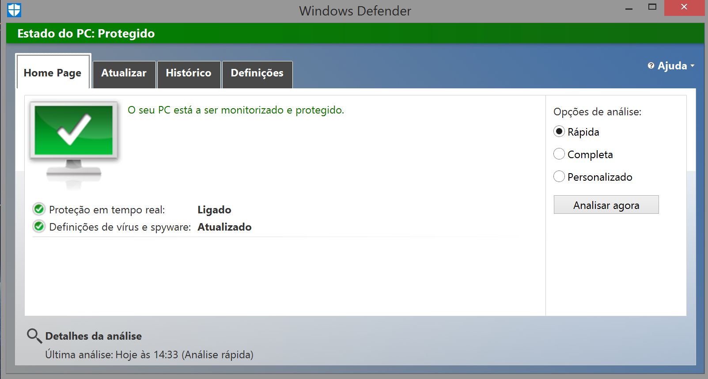Open the Definições tab
708x379 pixels.
point(257,74)
